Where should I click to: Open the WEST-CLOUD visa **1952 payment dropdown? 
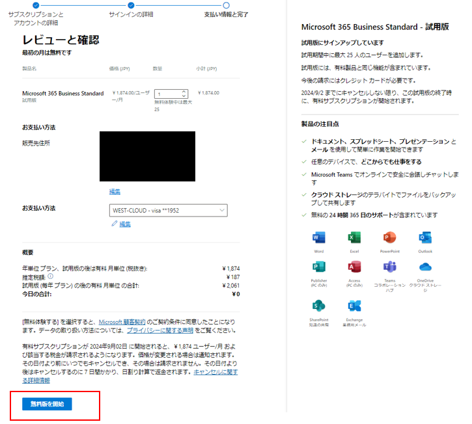click(168, 211)
